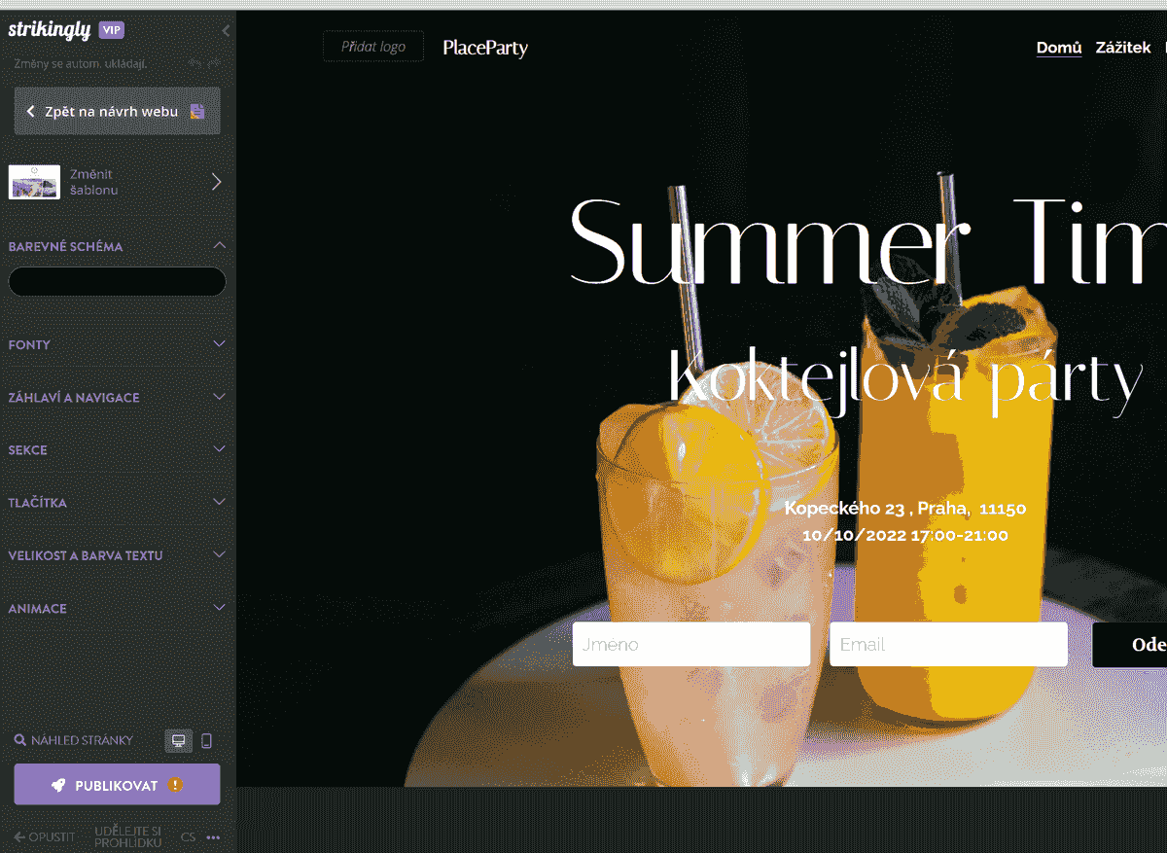Click the undo arrow icon
Viewport: 1167px width, 853px height.
click(x=194, y=63)
